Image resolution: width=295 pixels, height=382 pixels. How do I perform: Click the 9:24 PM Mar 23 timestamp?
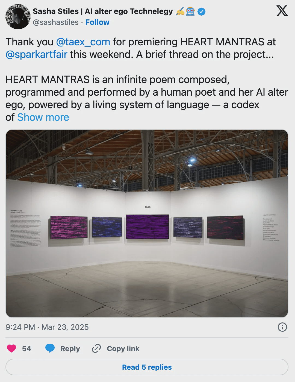point(47,327)
